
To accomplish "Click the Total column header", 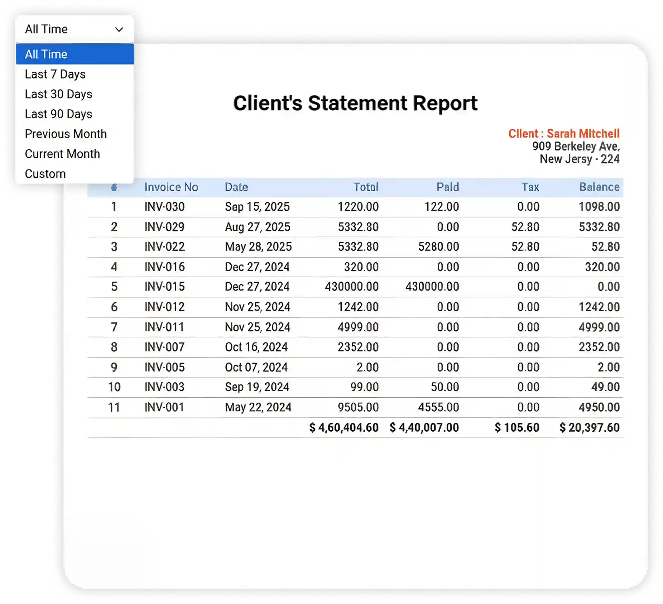I will 366,187.
